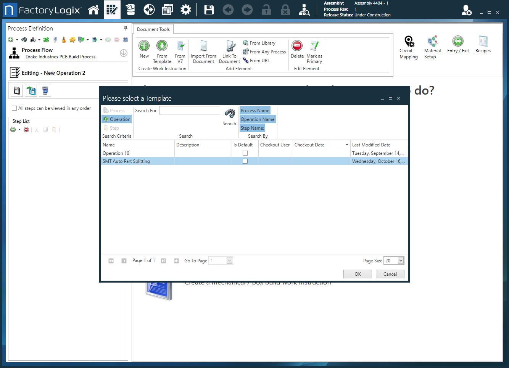Click the Search For text field
Viewport: 509px width, 368px height.
[190, 111]
